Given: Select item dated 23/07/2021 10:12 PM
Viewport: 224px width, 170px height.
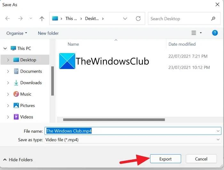Looking at the screenshot, I should pyautogui.click(x=189, y=67).
